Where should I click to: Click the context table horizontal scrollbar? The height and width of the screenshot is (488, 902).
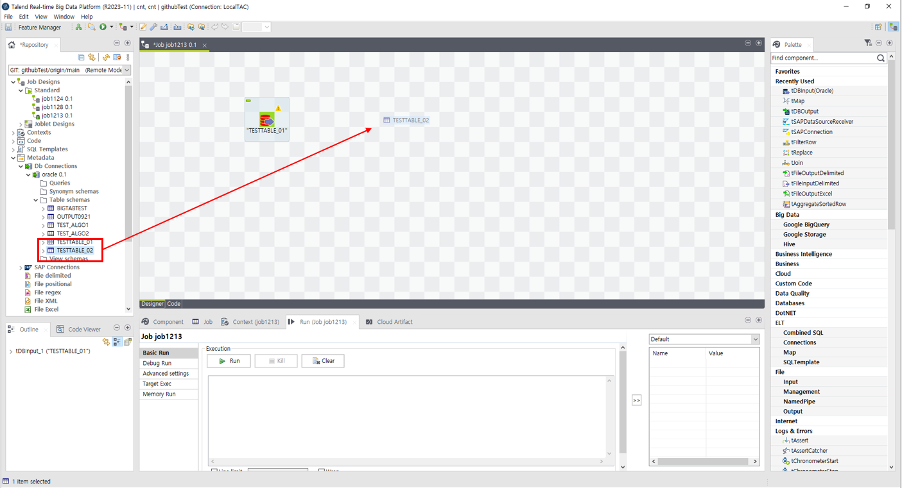(704, 461)
